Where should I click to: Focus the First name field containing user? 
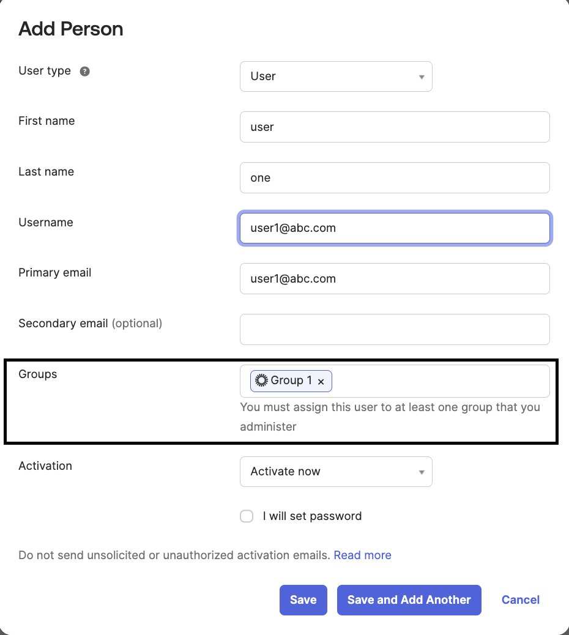(x=395, y=127)
